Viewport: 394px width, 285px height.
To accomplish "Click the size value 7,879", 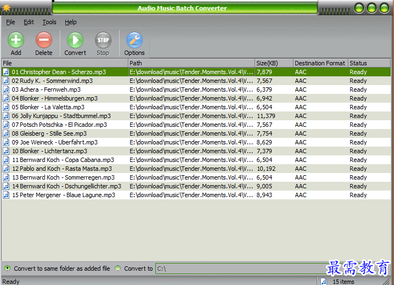I will point(264,72).
